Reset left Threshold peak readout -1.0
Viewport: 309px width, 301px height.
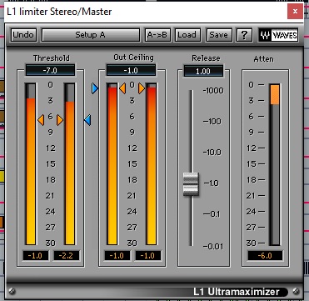click(x=36, y=256)
